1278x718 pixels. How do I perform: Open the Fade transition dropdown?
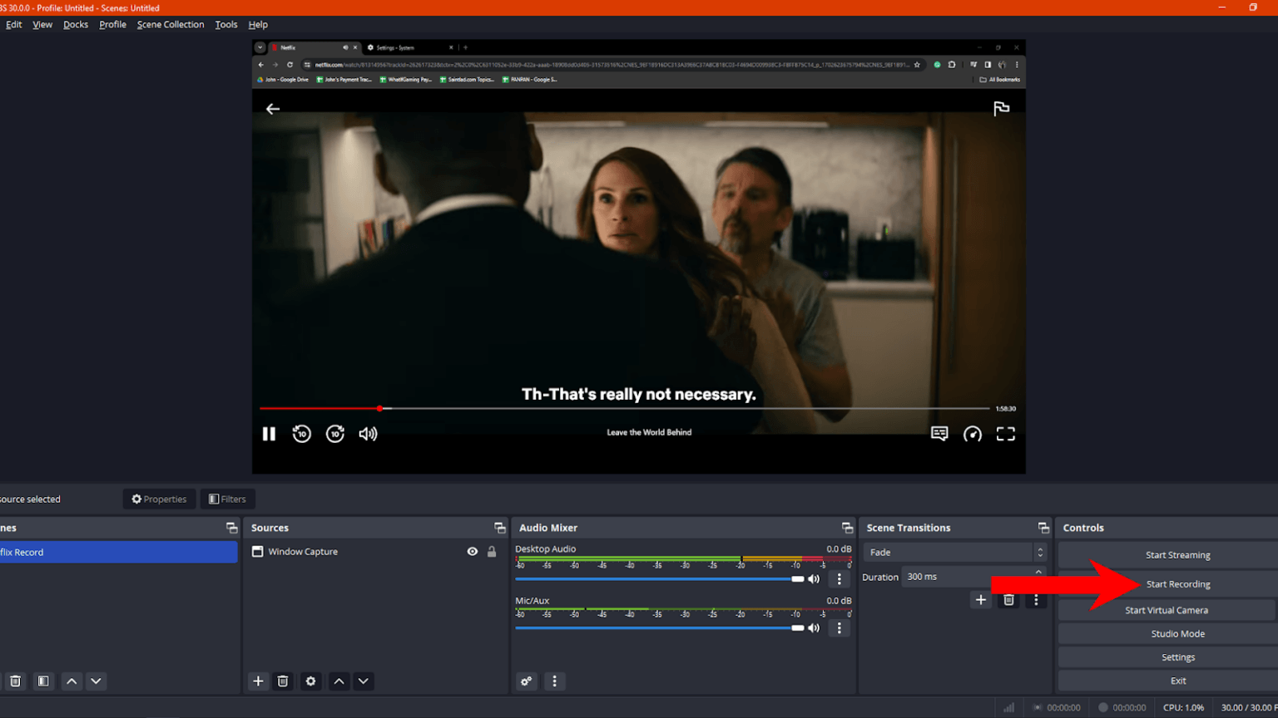click(x=949, y=552)
